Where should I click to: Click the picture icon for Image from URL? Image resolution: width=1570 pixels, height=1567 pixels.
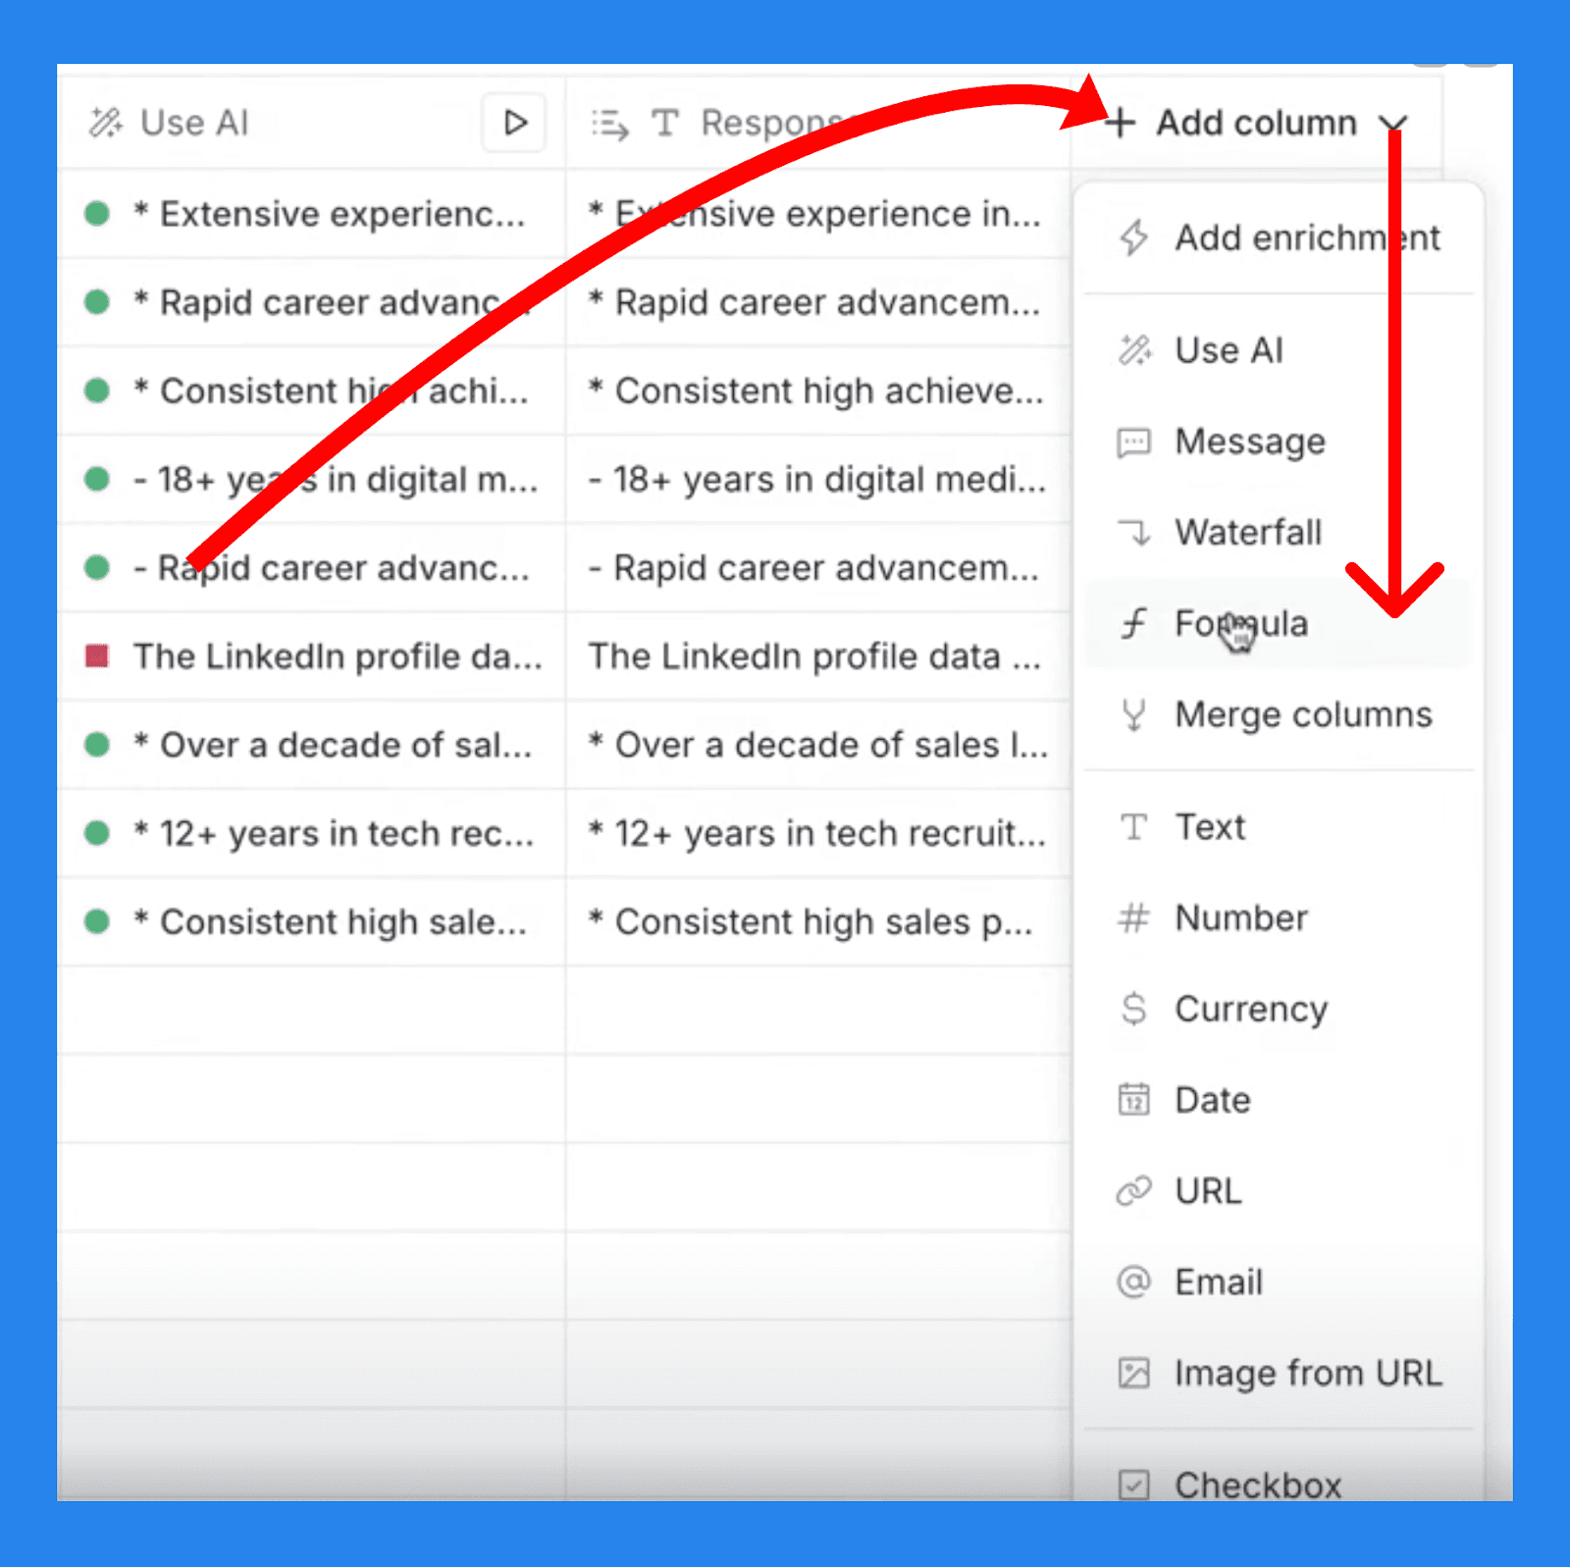(1134, 1373)
